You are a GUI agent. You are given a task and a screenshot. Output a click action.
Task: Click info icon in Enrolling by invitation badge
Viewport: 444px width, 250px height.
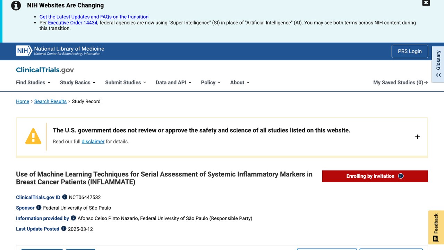pyautogui.click(x=401, y=176)
